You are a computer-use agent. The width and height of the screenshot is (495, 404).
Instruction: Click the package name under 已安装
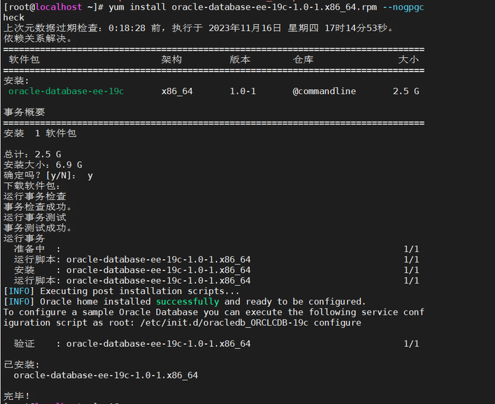106,375
